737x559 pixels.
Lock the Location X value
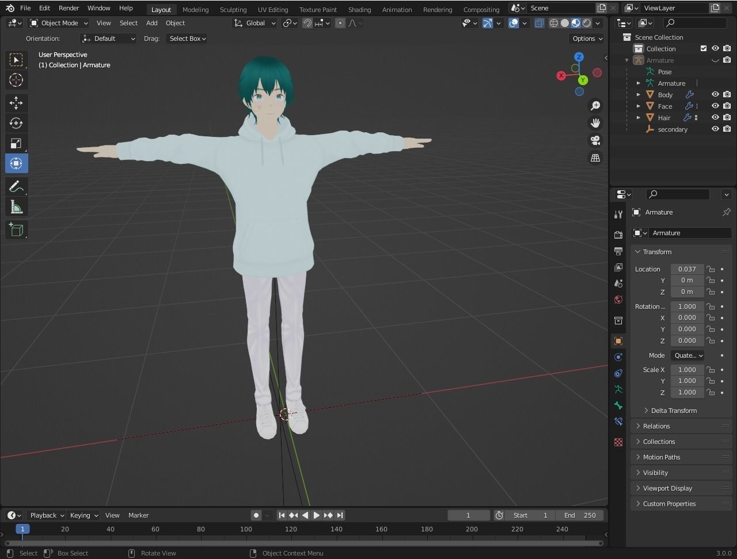[x=711, y=269]
